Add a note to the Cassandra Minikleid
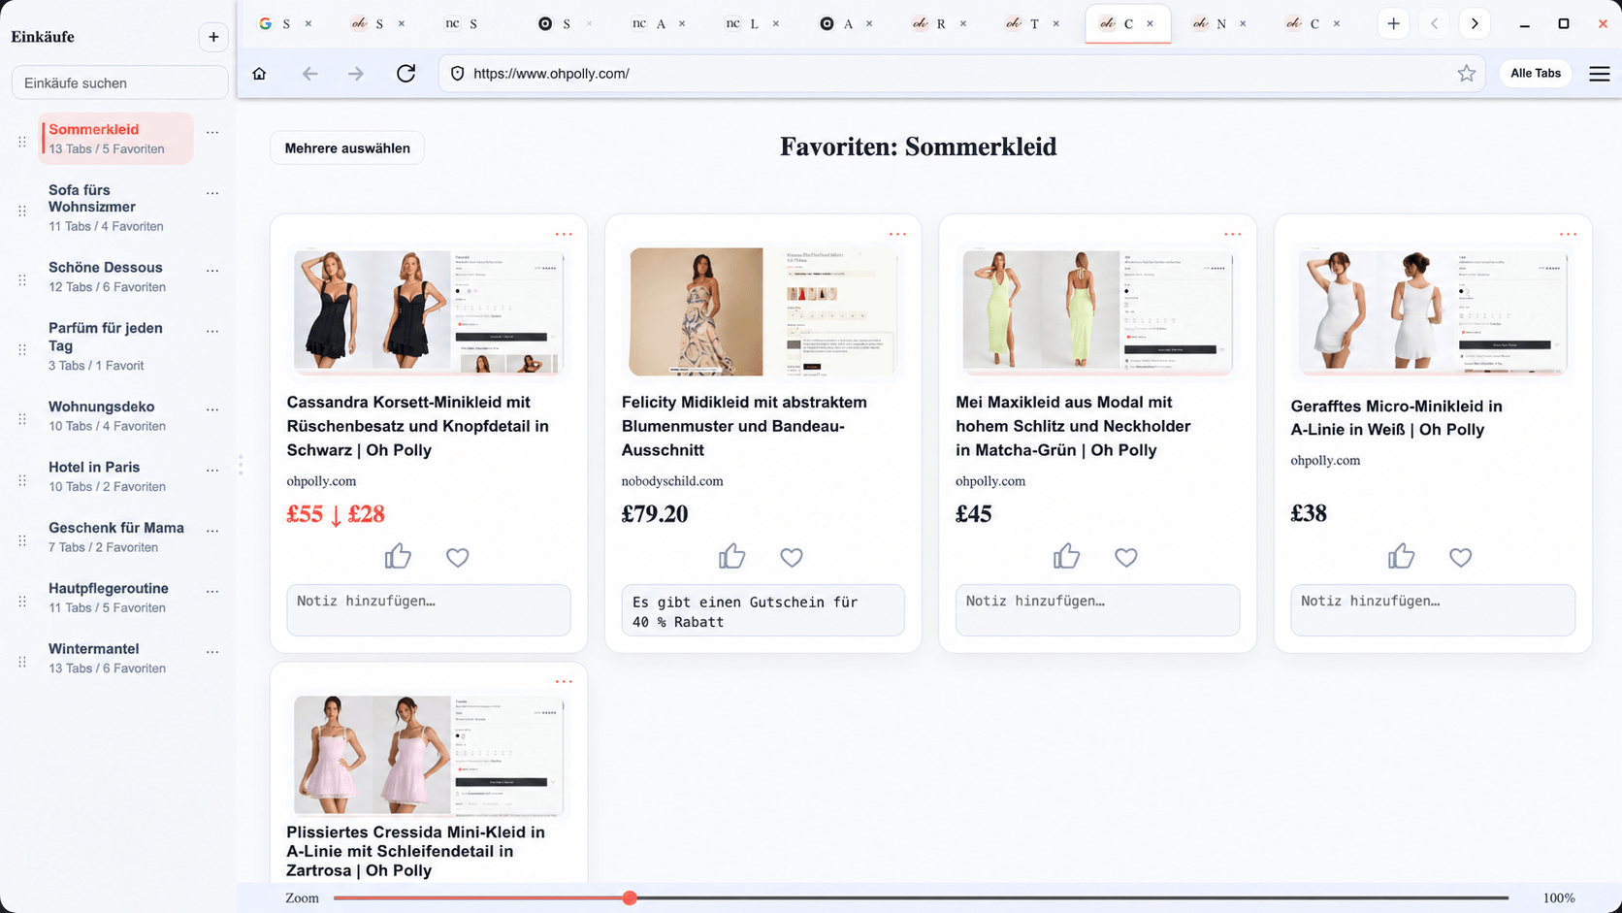 click(428, 610)
